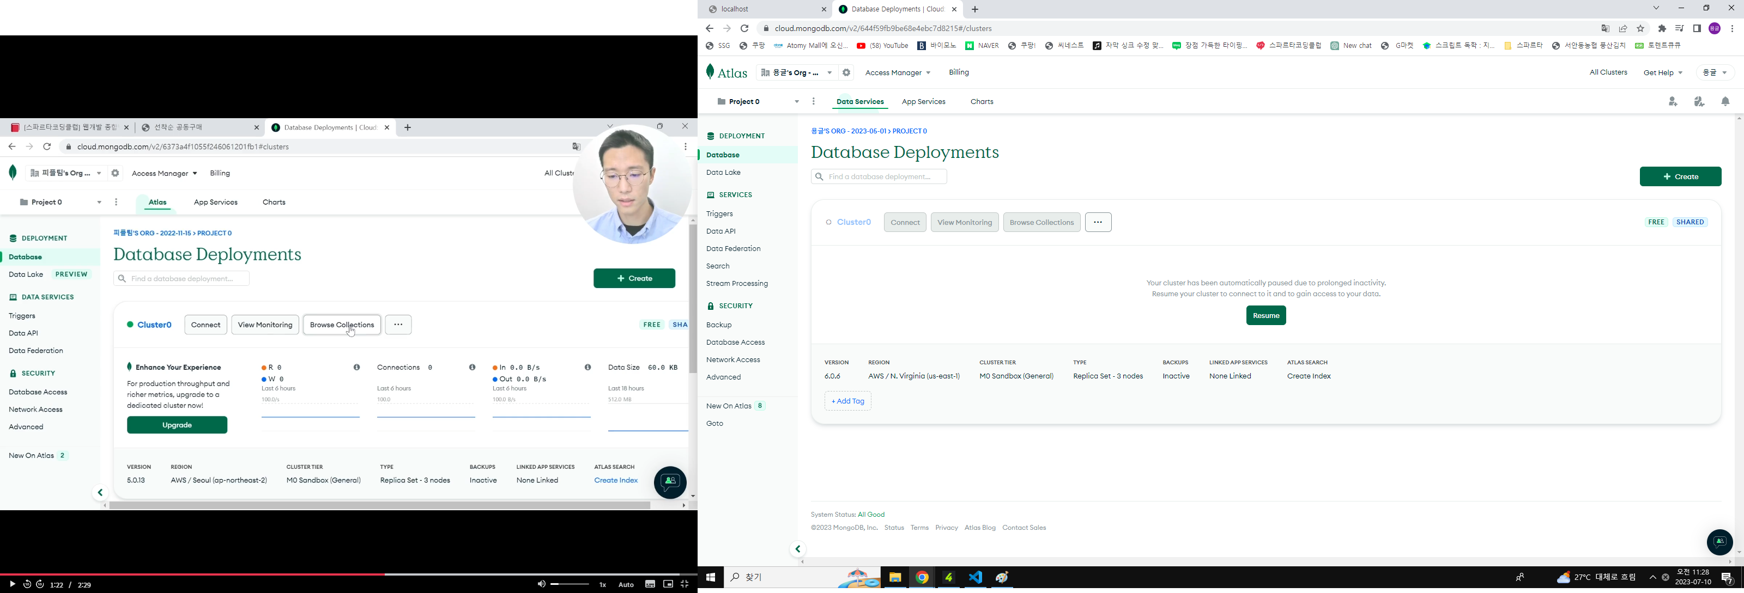Click Create Index under Atlas Search
The height and width of the screenshot is (593, 1744).
(1309, 377)
